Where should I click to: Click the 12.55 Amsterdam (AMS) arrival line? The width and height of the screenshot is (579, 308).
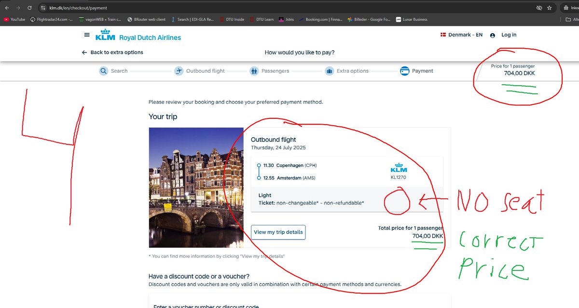290,178
